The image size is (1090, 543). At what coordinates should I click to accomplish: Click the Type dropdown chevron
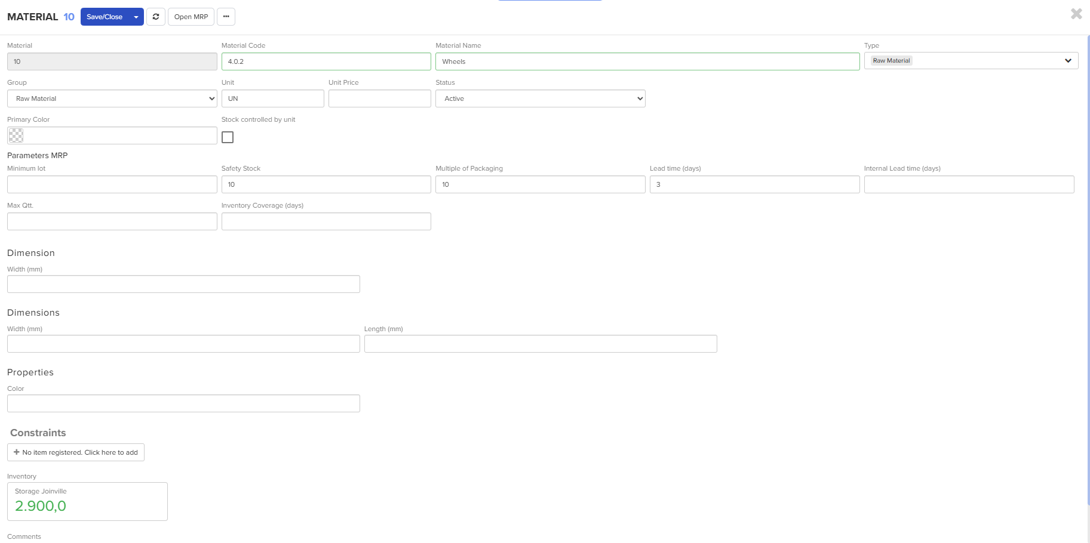coord(1068,60)
